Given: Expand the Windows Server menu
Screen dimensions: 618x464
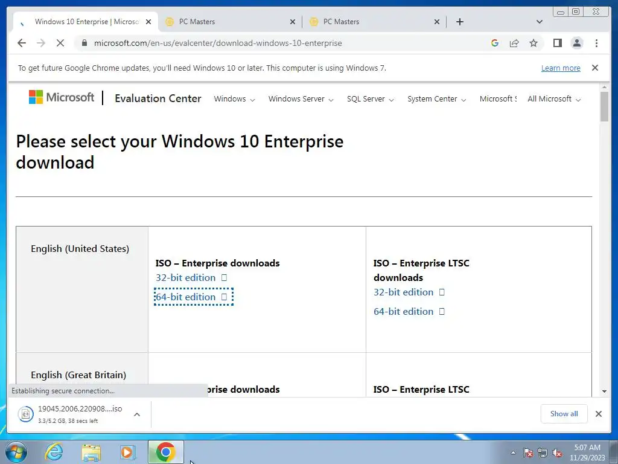Looking at the screenshot, I should point(301,98).
